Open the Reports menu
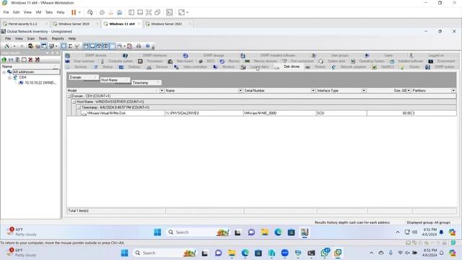 pos(58,38)
